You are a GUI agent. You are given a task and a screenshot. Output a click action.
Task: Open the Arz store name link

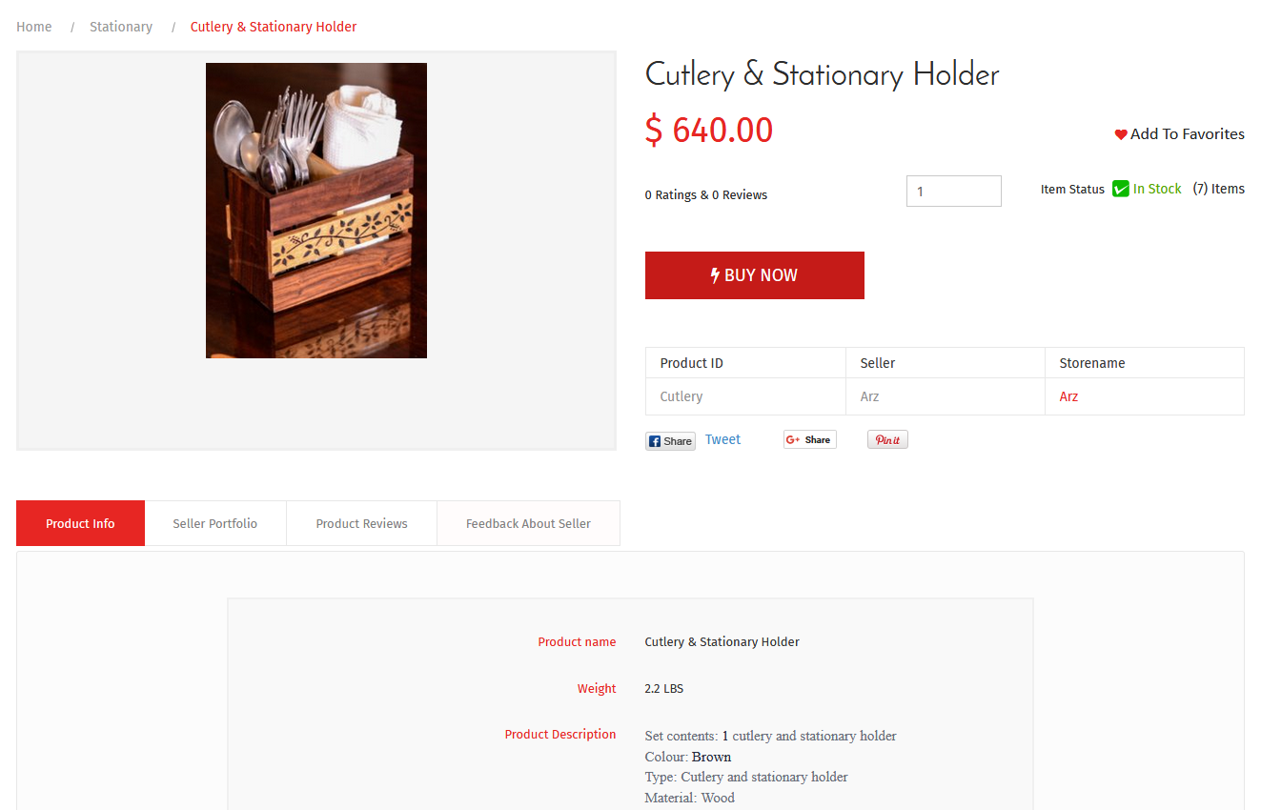(x=1068, y=396)
